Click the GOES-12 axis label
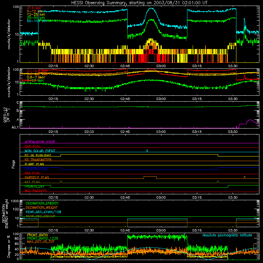 pyautogui.click(x=6, y=115)
